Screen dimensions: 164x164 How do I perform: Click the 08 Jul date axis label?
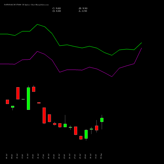(7, 156)
